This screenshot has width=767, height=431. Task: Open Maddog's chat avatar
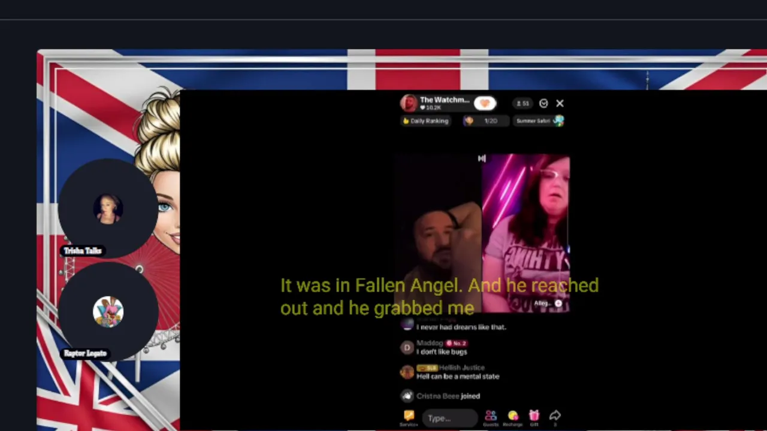(x=407, y=347)
